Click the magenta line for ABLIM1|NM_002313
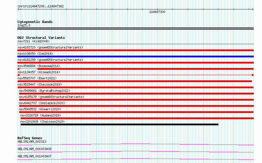 click(135, 144)
